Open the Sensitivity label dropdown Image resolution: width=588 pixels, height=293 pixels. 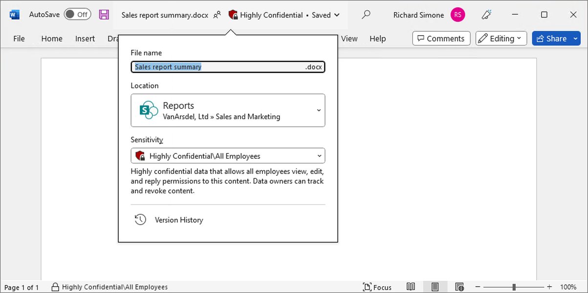228,156
